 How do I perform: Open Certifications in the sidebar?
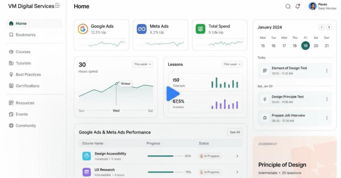(x=27, y=86)
